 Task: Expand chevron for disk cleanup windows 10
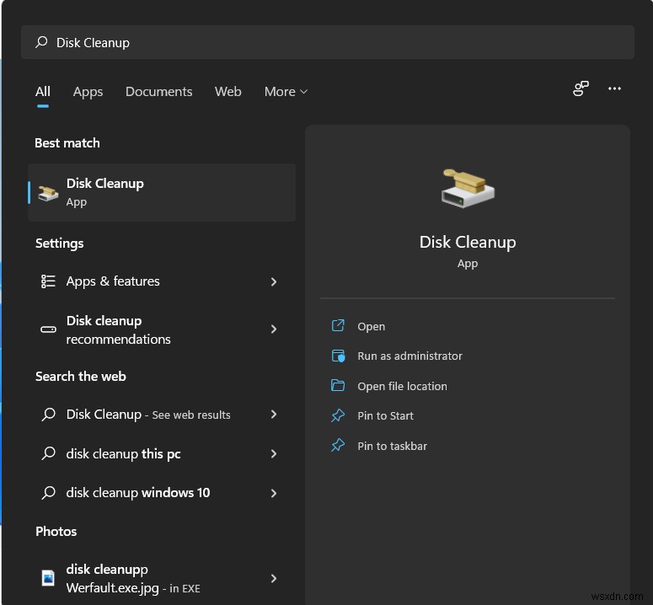click(274, 494)
